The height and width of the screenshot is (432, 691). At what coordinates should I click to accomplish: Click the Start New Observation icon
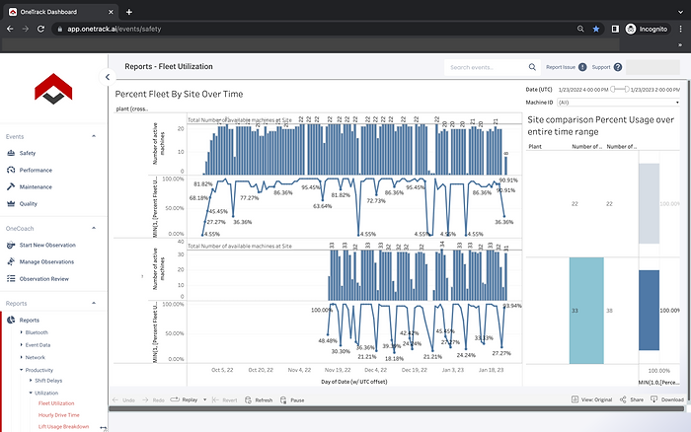(10, 245)
